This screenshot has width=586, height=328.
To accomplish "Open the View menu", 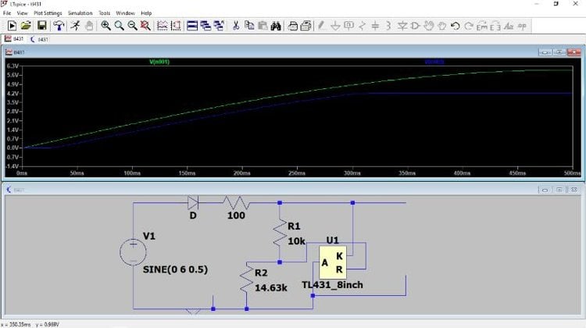I will (x=22, y=13).
